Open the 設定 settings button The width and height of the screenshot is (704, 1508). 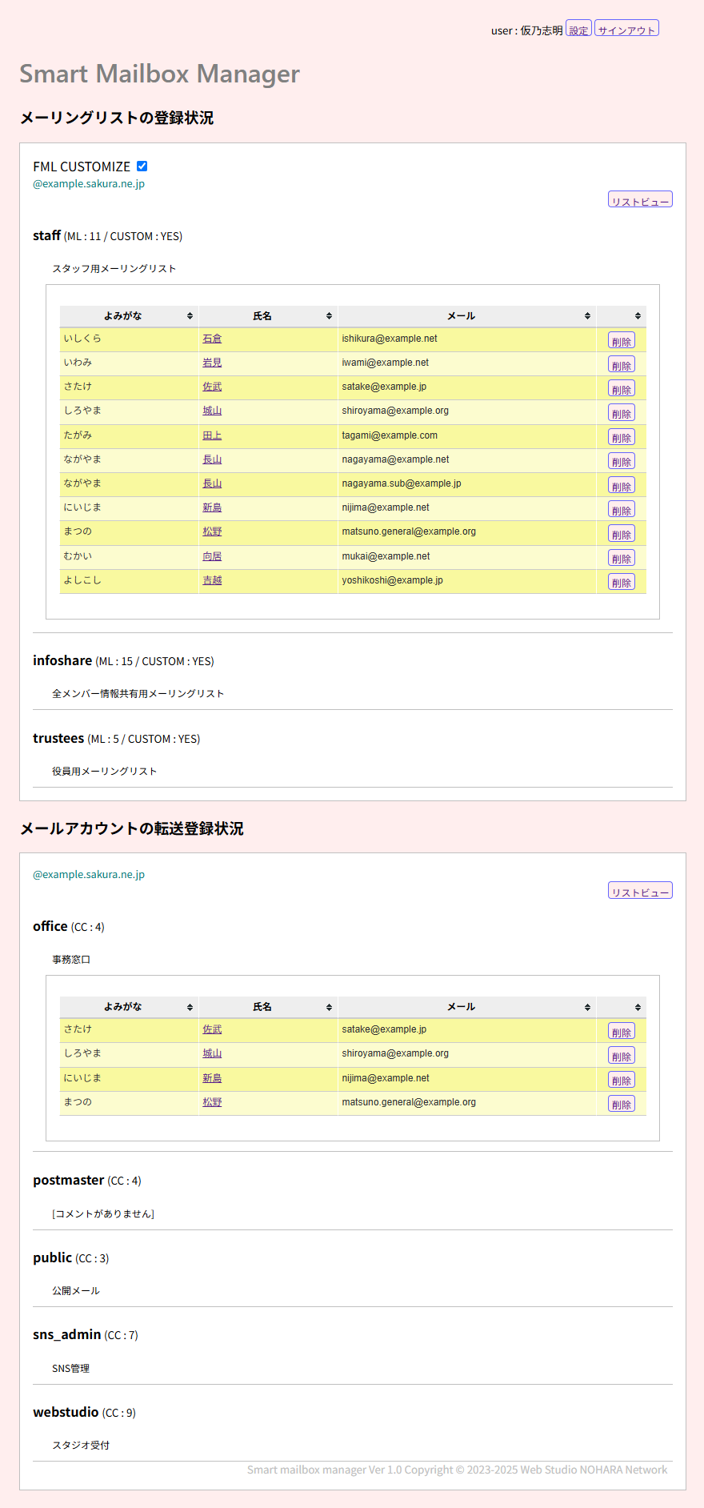tap(579, 29)
